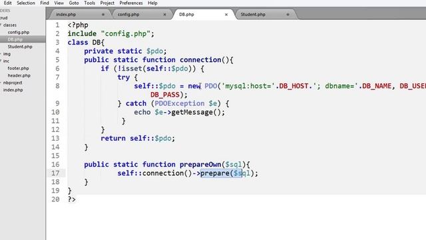
Task: Click the closing ?> tag on line 20
Action: pos(72,199)
